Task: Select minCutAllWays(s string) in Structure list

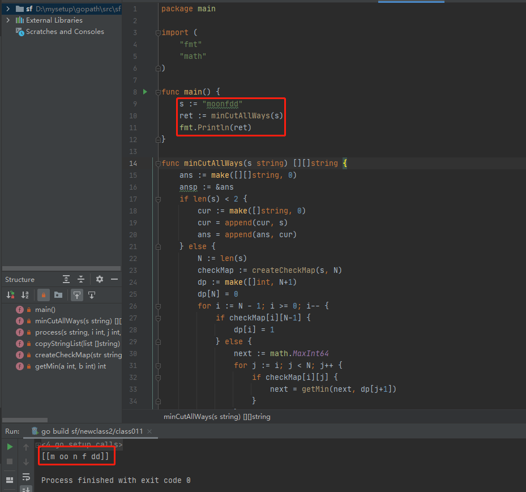Action: [78, 321]
